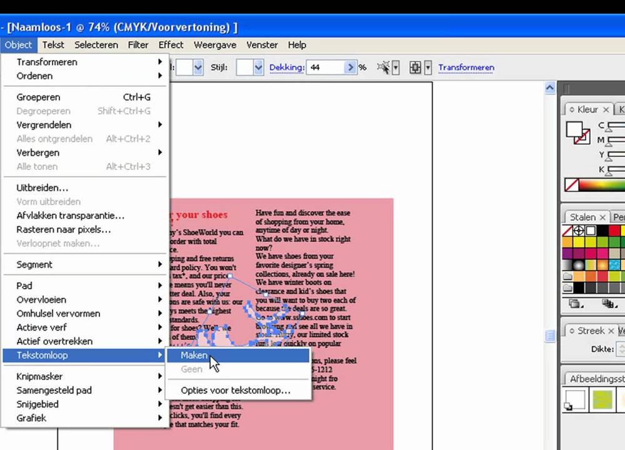
Task: Close the Stalen panel tab
Action: (602, 217)
